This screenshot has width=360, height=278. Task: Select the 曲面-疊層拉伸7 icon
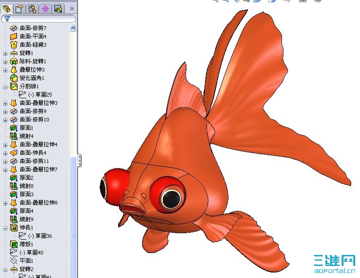tap(14, 169)
